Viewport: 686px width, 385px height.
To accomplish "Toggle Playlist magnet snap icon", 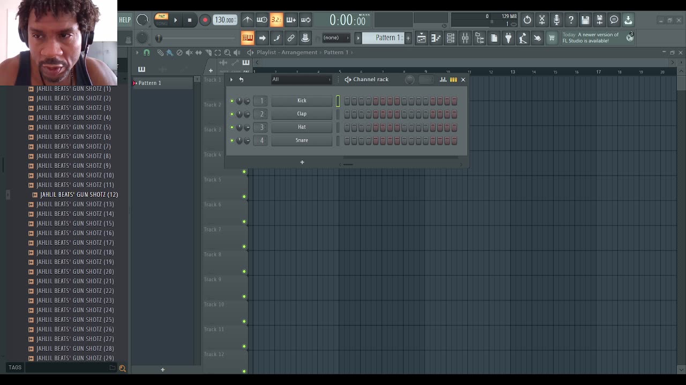I will pyautogui.click(x=146, y=52).
